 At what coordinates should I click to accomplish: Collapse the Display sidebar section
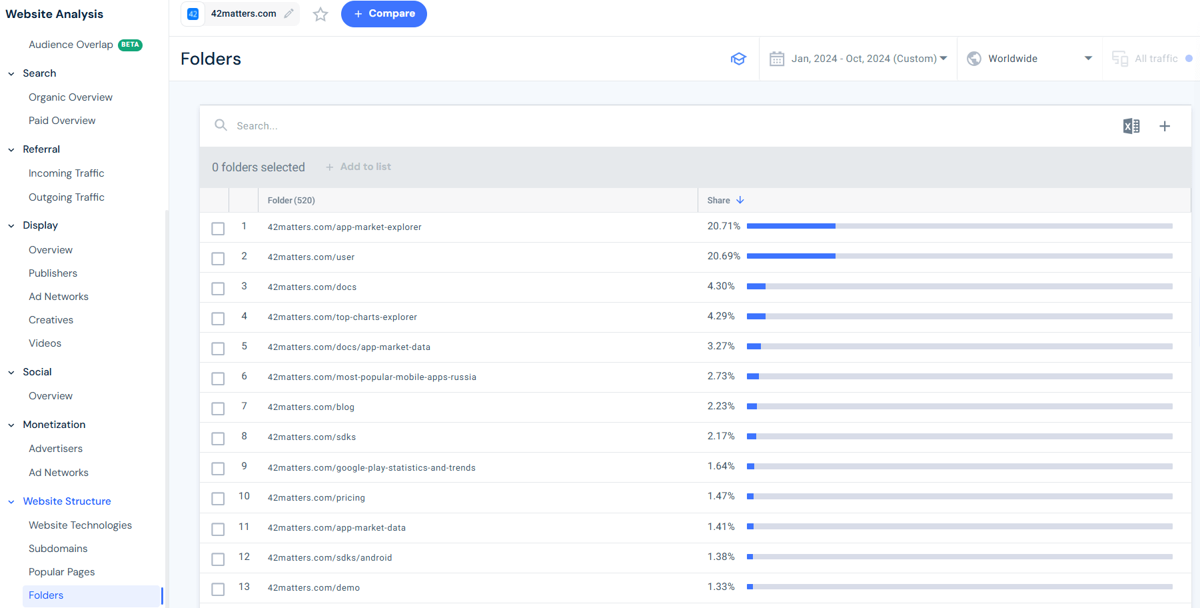click(x=11, y=226)
